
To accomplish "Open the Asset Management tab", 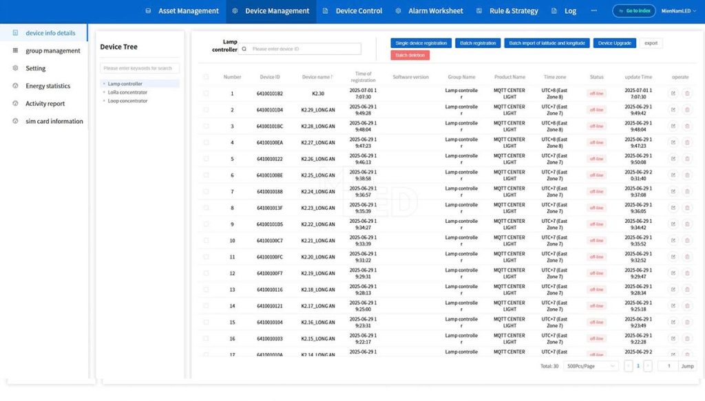I will tap(182, 11).
